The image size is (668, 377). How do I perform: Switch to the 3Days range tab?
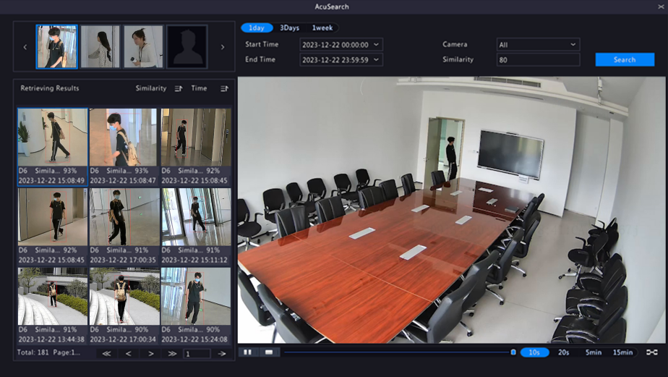tap(289, 28)
